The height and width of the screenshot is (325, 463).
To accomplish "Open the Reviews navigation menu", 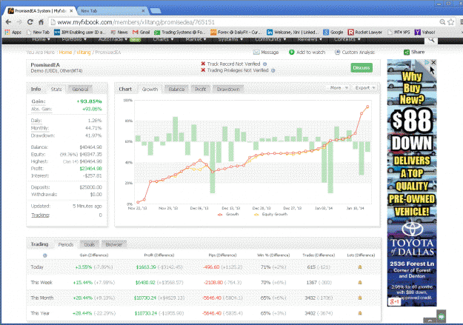I will click(x=310, y=39).
